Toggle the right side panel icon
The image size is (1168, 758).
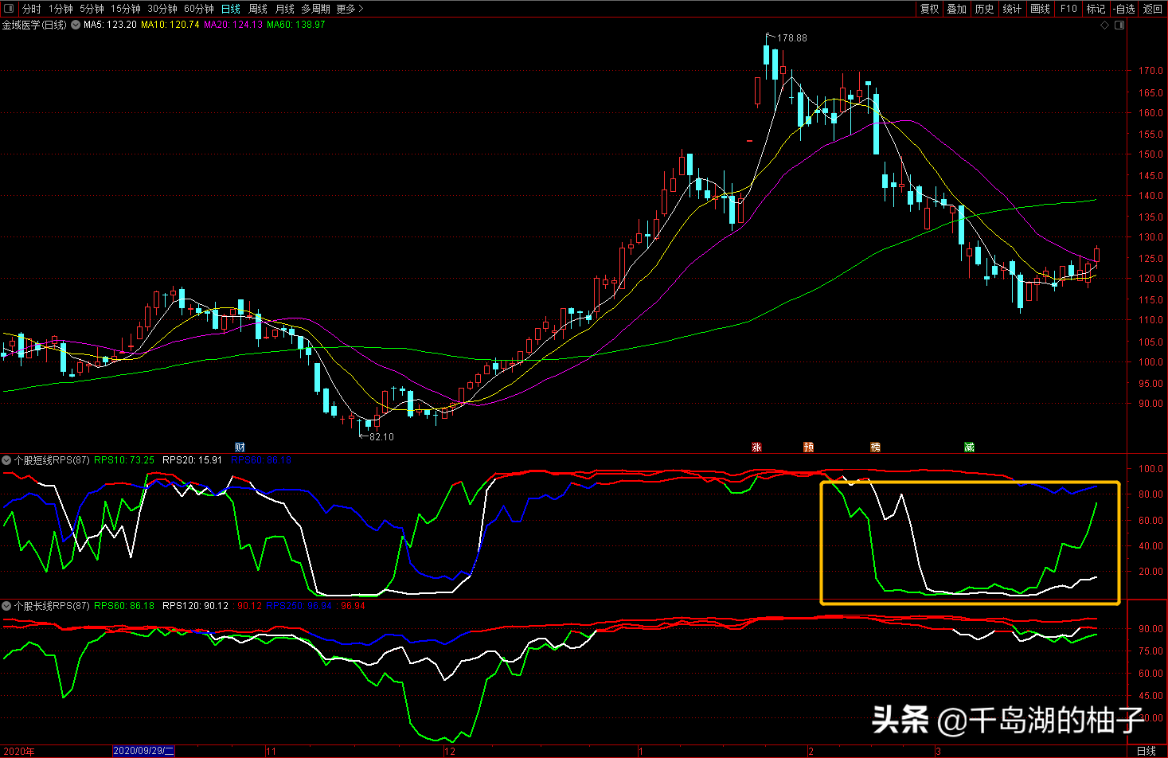(1119, 25)
